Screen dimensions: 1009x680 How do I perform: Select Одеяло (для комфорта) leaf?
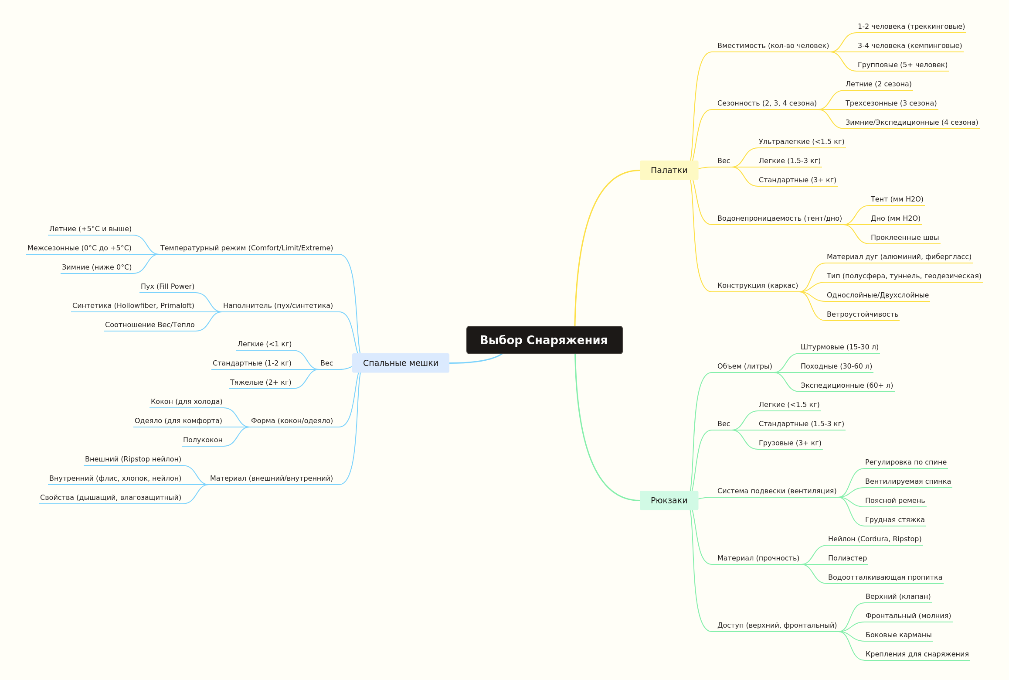tap(178, 421)
